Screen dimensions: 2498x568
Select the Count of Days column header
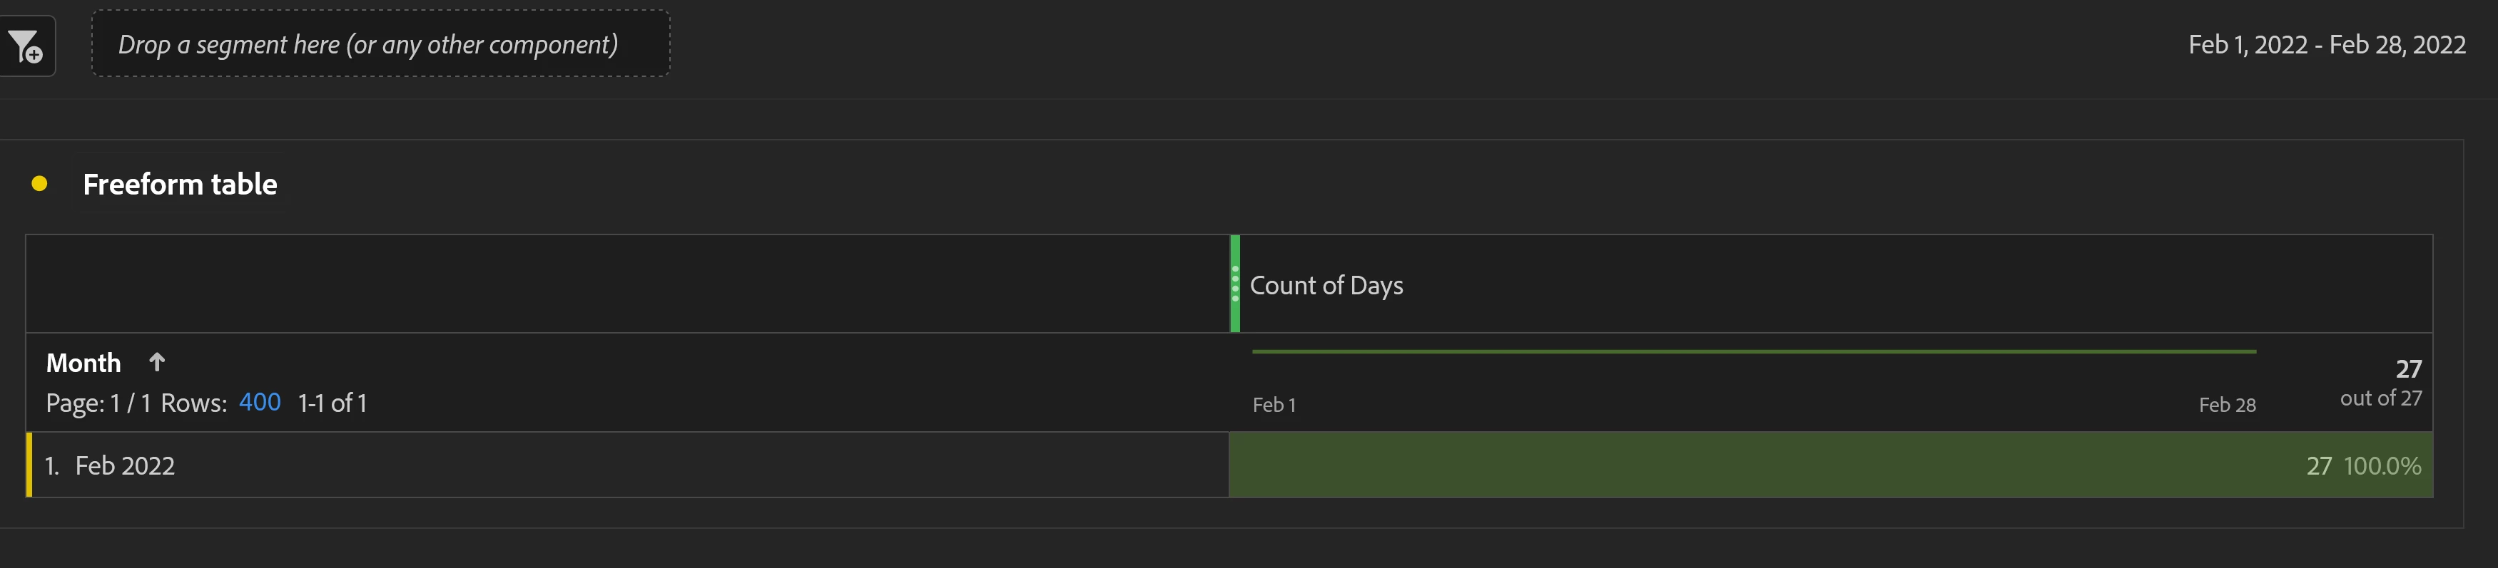coord(1326,285)
